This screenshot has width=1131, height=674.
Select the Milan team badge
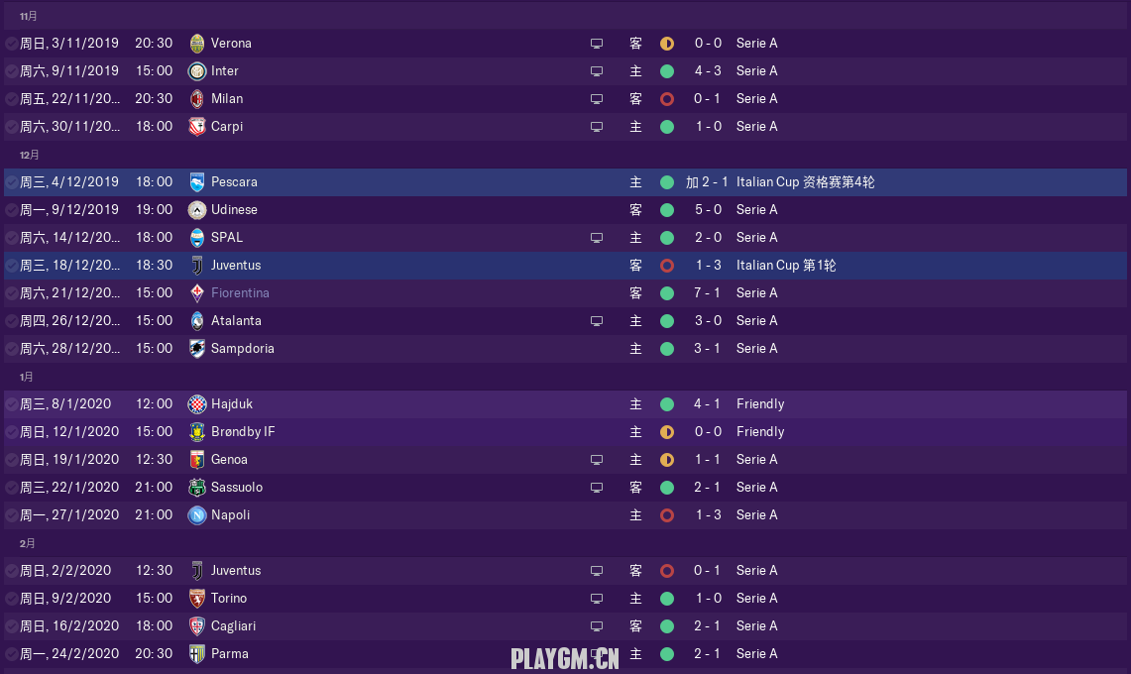pyautogui.click(x=197, y=99)
